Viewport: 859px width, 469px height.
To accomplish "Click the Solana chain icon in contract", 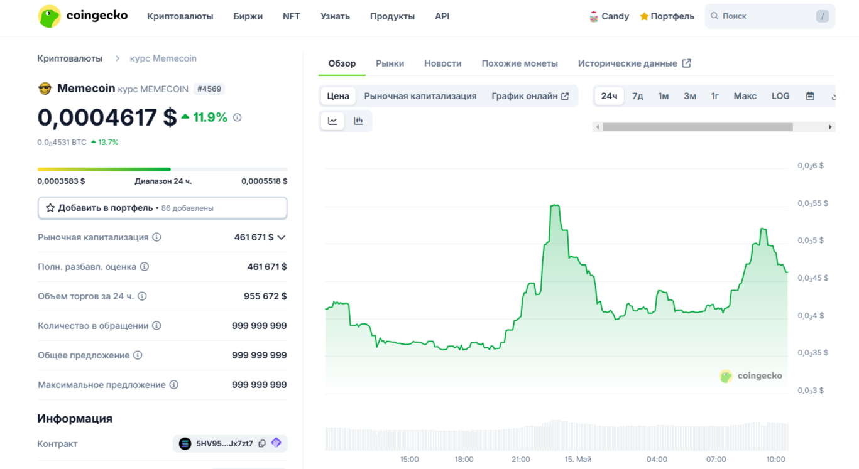I will pos(185,444).
